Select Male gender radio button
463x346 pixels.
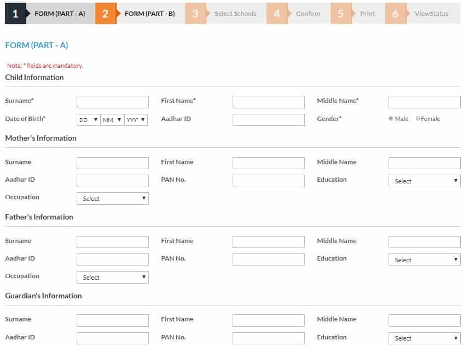[x=391, y=118]
